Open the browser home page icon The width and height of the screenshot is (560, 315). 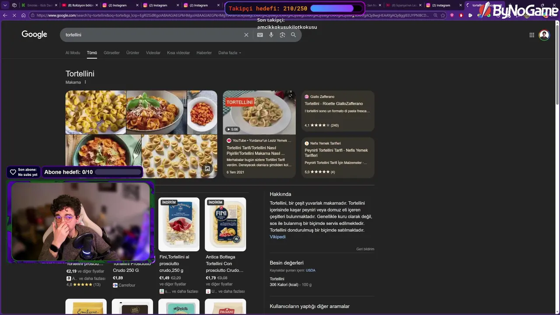[x=24, y=15]
